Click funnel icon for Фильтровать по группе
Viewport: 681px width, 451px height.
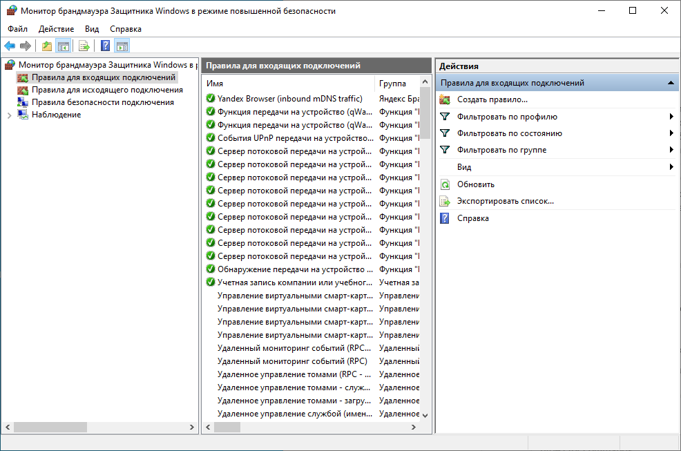click(445, 149)
